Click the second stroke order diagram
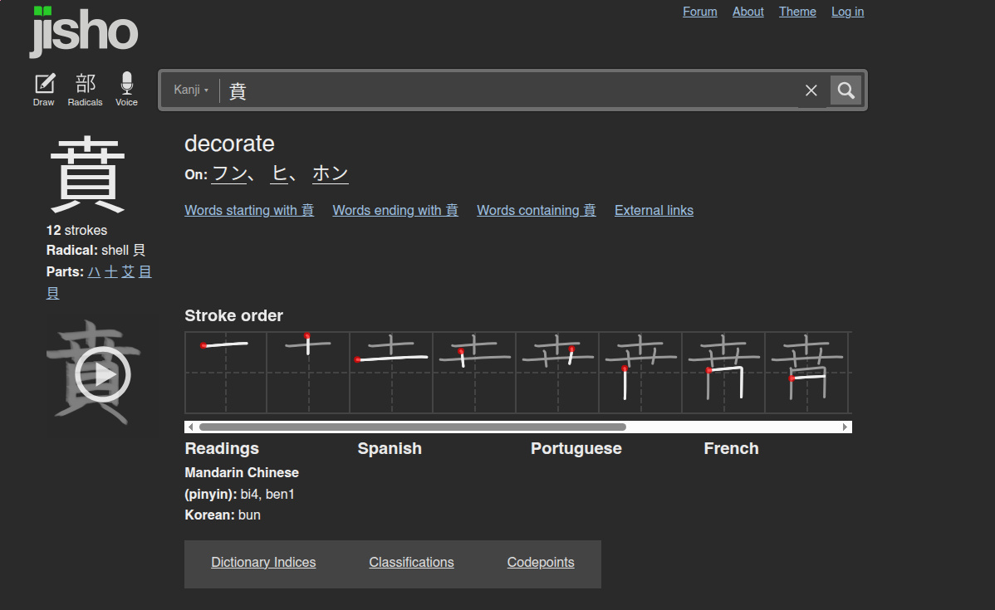Viewport: 995px width, 610px height. [308, 373]
